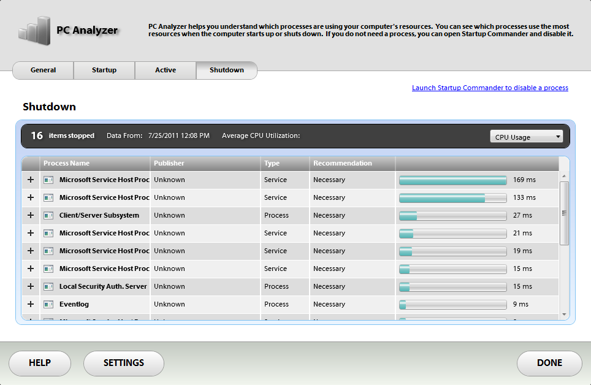Click the process icon in the 21 ms row
Viewport: 591px width, 385px height.
[x=48, y=233]
